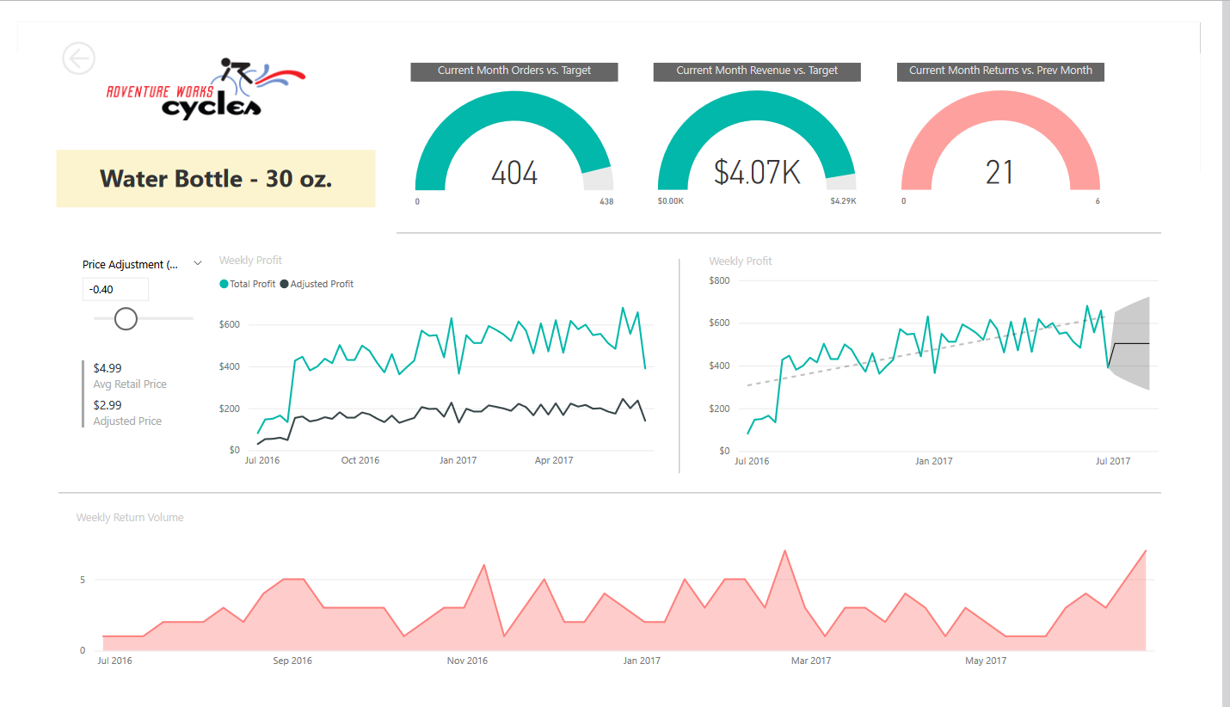Click the back navigation arrow
Image resolution: width=1230 pixels, height=707 pixels.
point(78,58)
